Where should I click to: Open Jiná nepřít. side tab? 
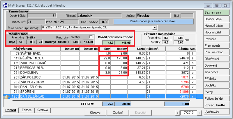point(216,72)
